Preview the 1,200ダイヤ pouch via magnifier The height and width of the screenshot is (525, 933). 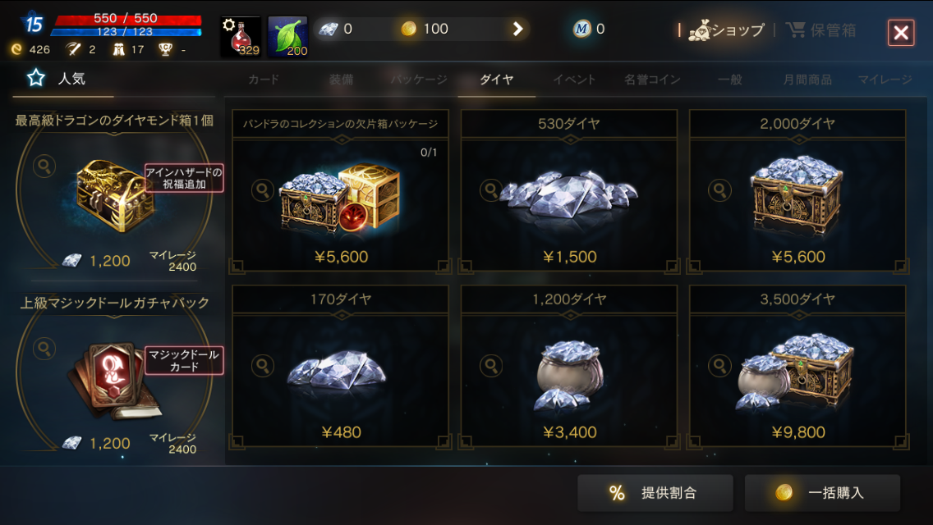pos(491,366)
